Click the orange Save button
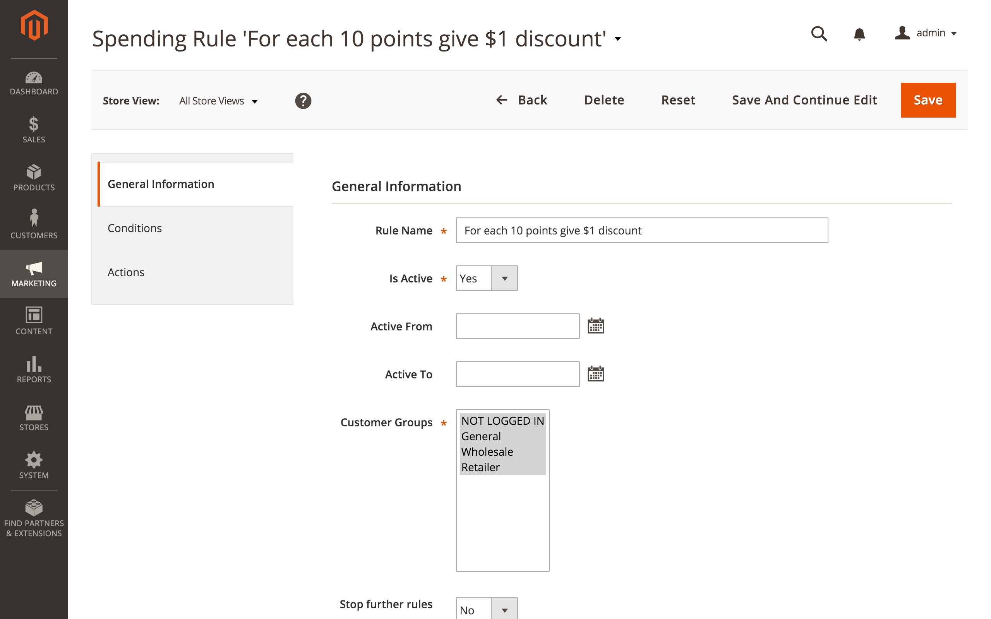The image size is (991, 619). click(x=928, y=100)
